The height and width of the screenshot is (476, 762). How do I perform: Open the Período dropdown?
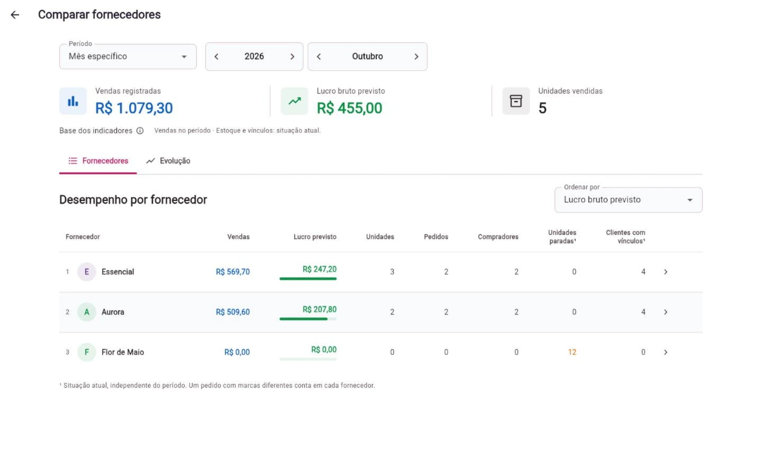128,56
